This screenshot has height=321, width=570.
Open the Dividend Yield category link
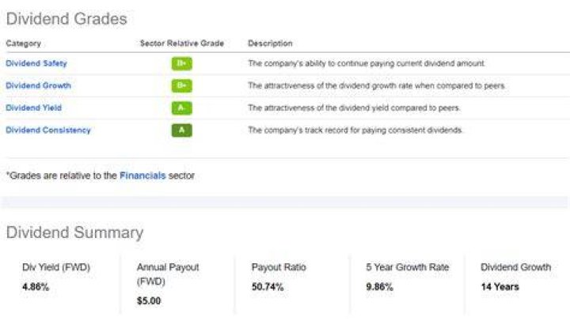click(34, 108)
